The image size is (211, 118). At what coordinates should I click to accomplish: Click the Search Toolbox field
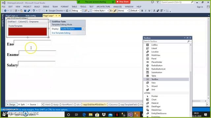165,42
